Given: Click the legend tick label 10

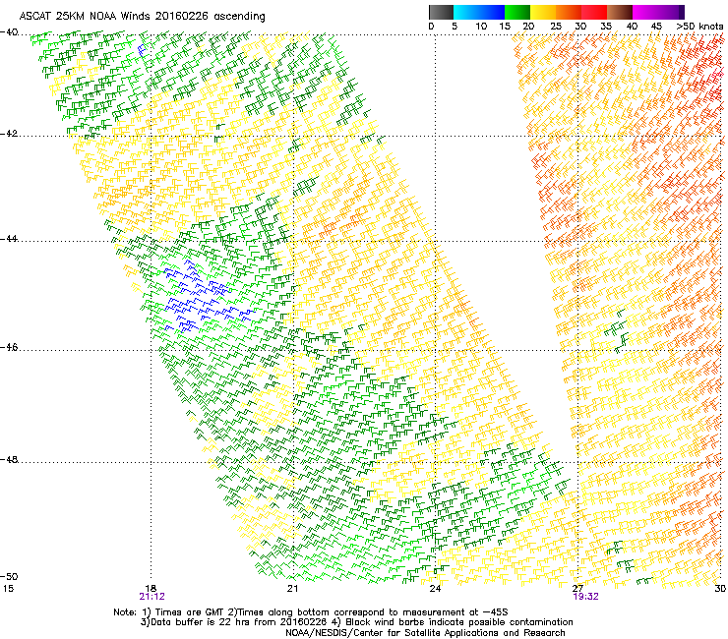Looking at the screenshot, I should click(481, 27).
